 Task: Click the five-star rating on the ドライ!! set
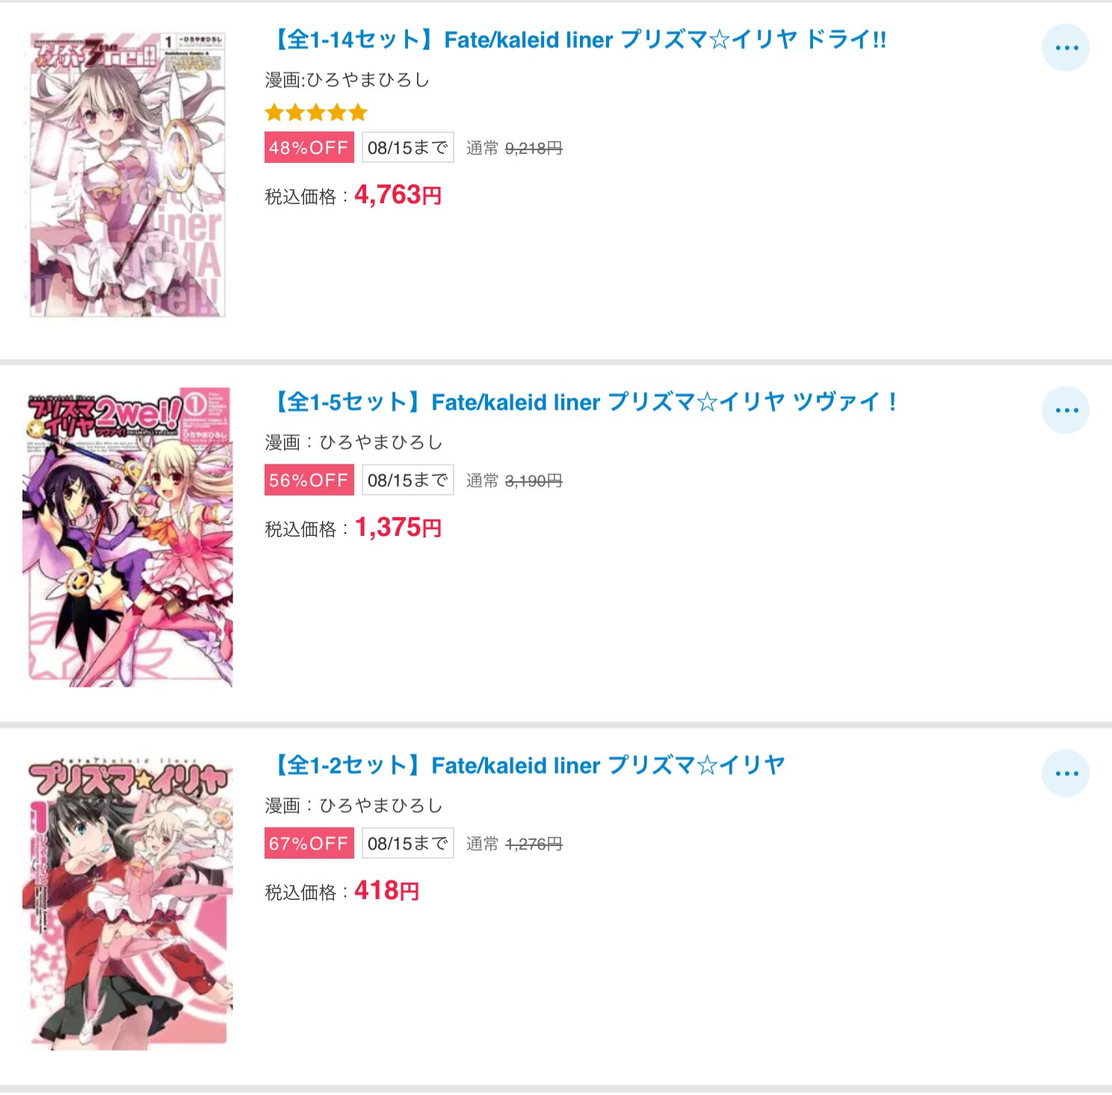coord(316,113)
